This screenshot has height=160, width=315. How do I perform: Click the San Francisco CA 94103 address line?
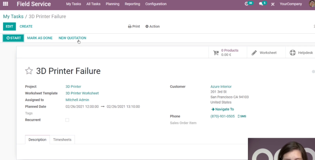(229, 97)
